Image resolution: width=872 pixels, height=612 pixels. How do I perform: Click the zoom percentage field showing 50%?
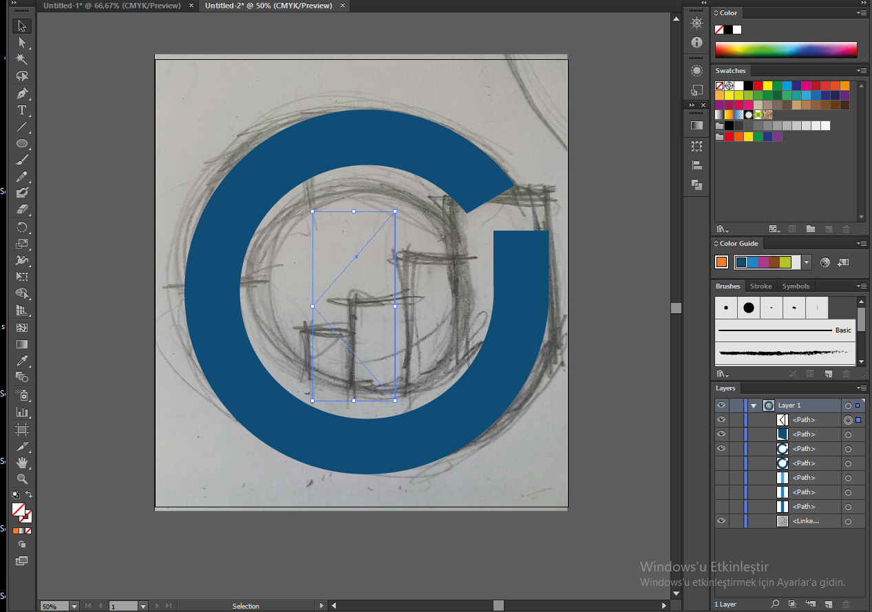[54, 606]
